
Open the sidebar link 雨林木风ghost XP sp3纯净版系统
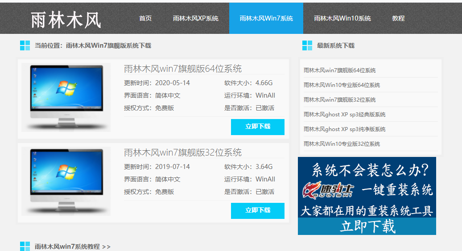[344, 129]
